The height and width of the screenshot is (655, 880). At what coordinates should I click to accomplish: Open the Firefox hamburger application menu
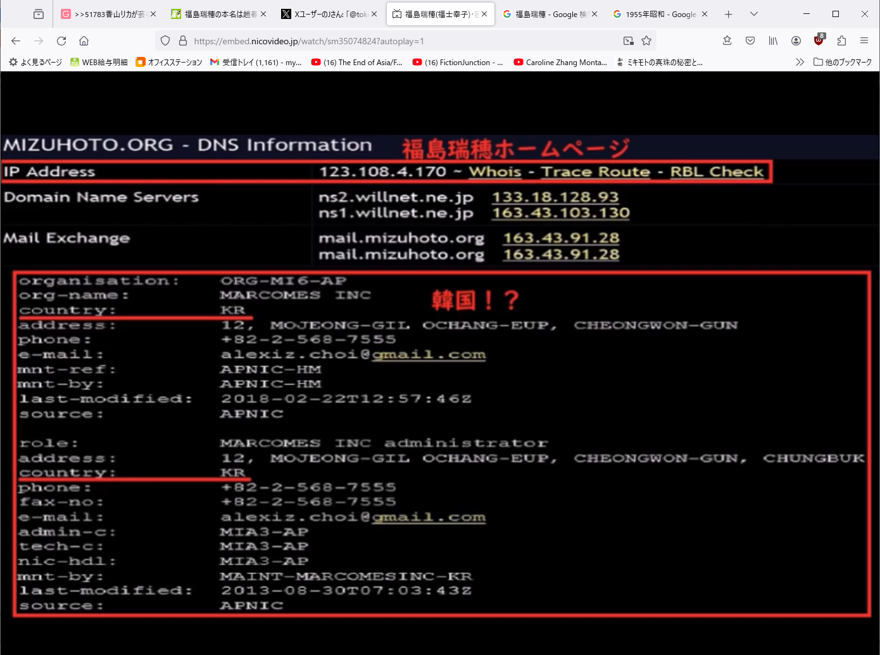point(864,41)
